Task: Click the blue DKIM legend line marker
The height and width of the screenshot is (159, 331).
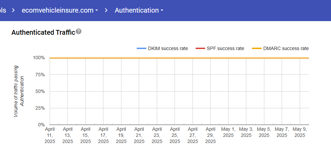Action: 141,49
